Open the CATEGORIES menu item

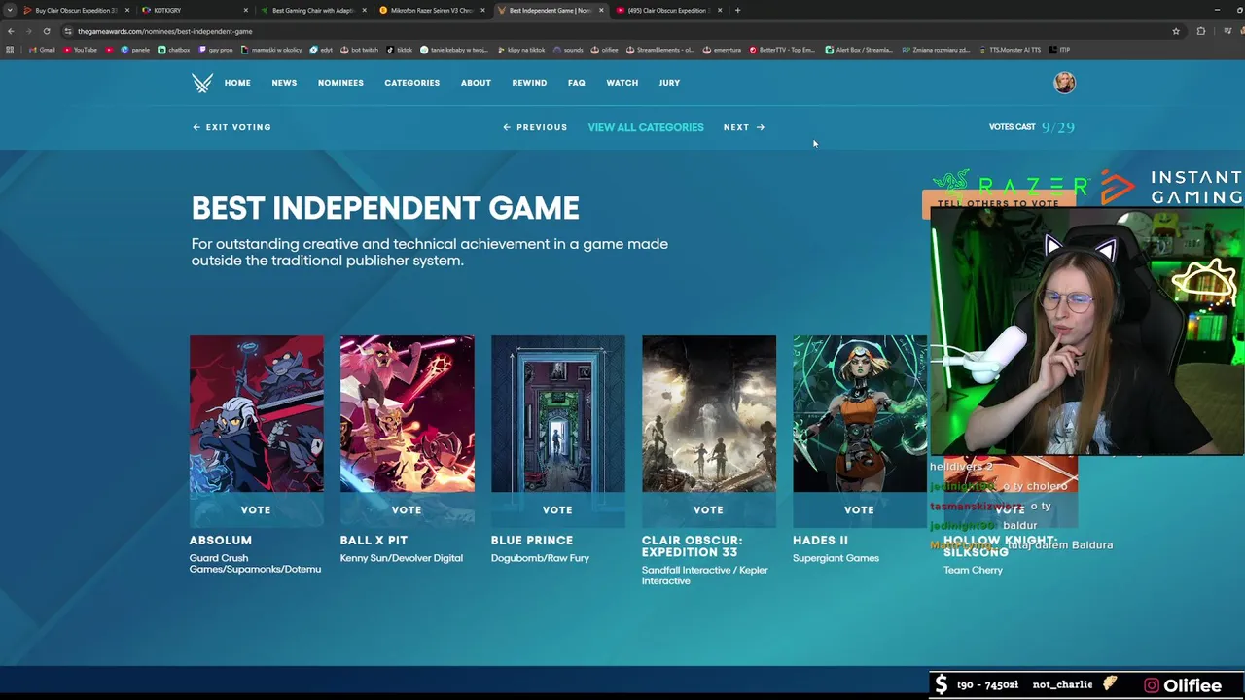click(411, 83)
